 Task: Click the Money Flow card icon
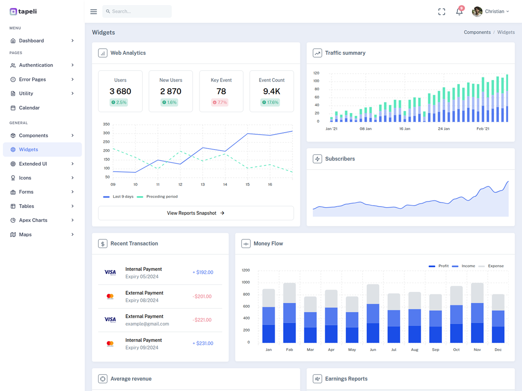pos(246,244)
